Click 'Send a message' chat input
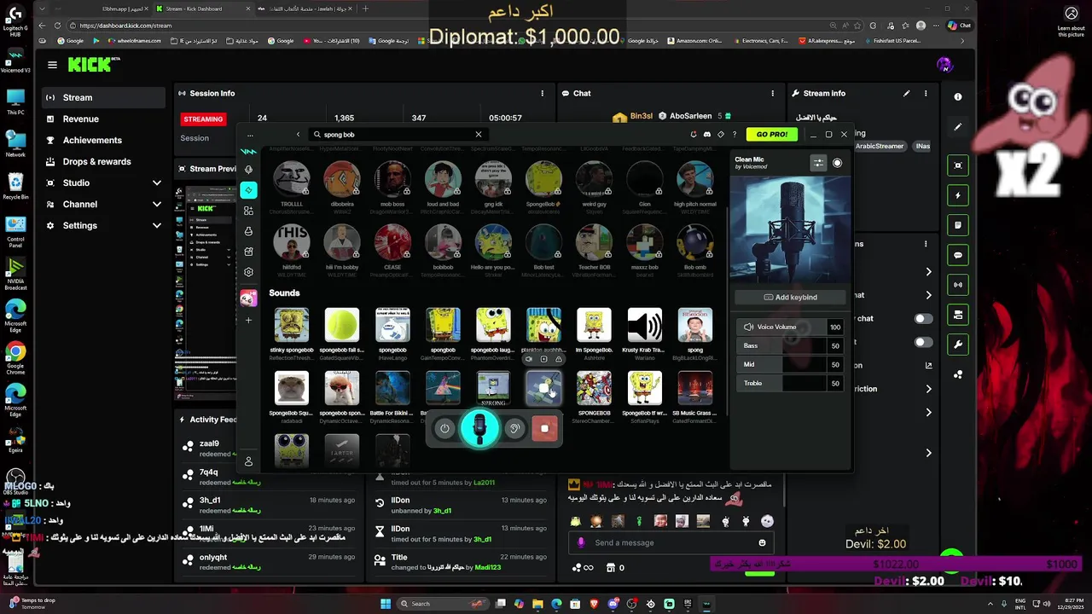This screenshot has width=1092, height=614. pyautogui.click(x=671, y=542)
